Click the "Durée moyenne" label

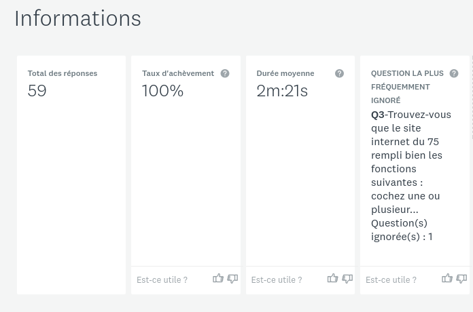tap(285, 73)
